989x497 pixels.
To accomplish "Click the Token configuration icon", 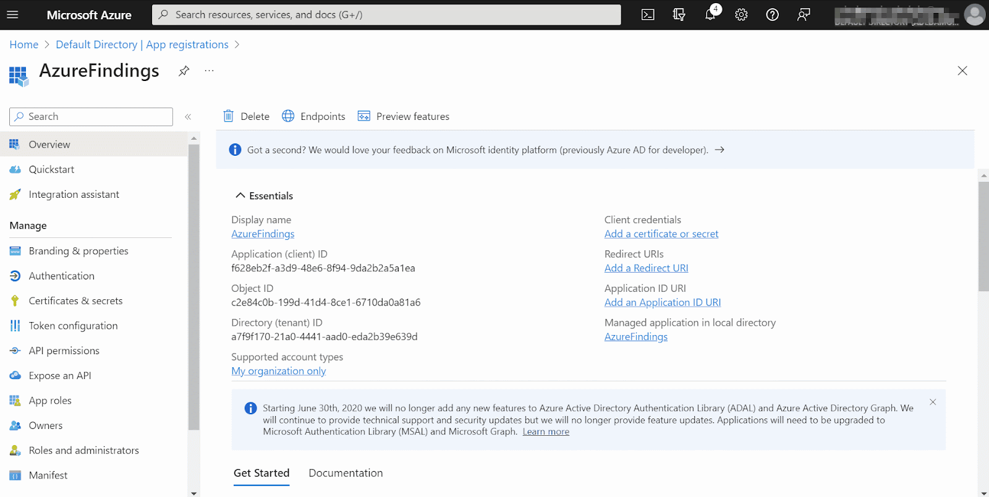I will pos(15,326).
